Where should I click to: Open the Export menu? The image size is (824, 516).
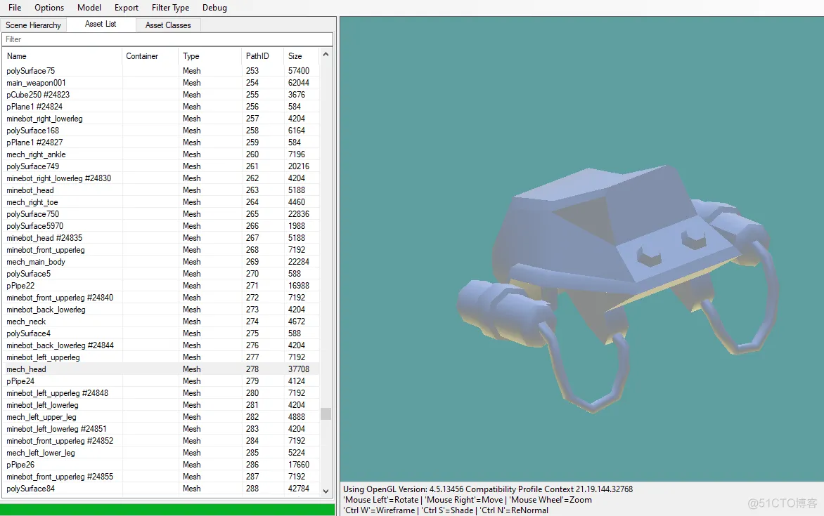pos(126,8)
